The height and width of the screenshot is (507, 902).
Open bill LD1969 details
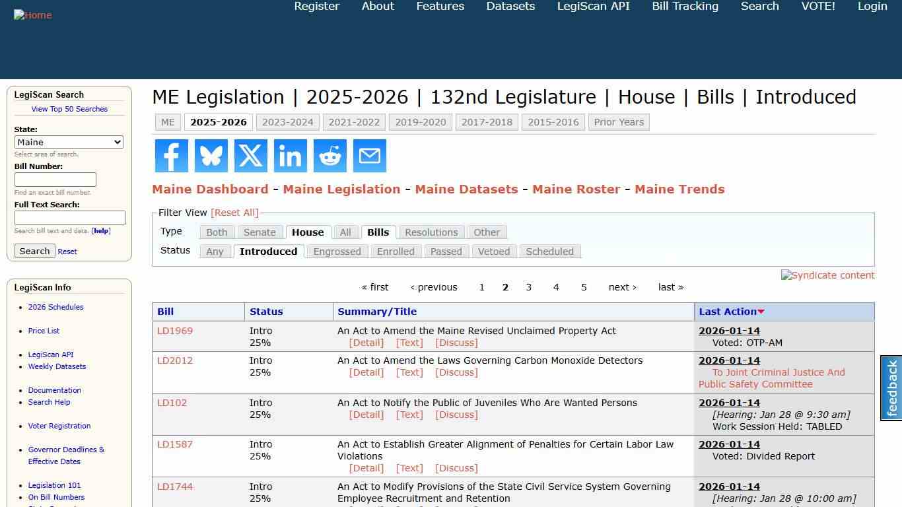(x=174, y=330)
